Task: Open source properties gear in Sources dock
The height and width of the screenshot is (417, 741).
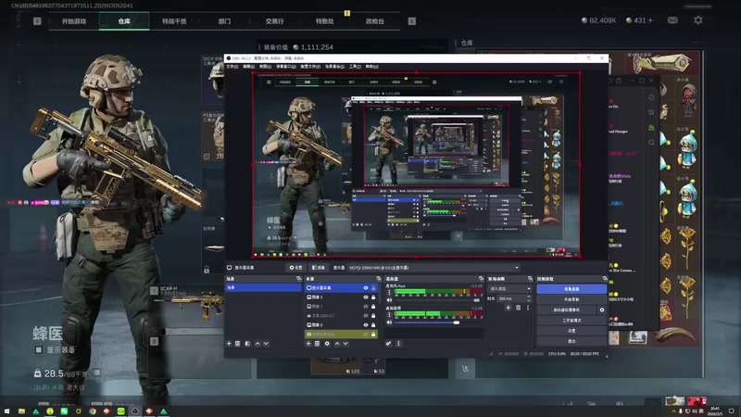Action: coord(327,344)
